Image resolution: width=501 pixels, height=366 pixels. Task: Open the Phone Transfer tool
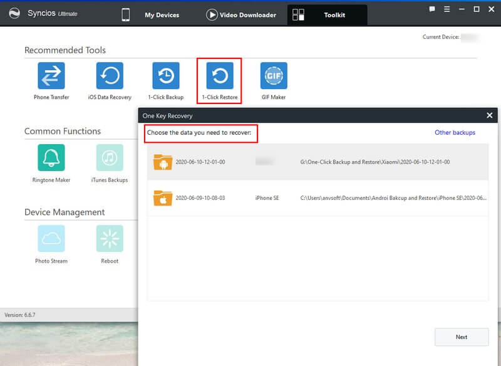(x=51, y=76)
